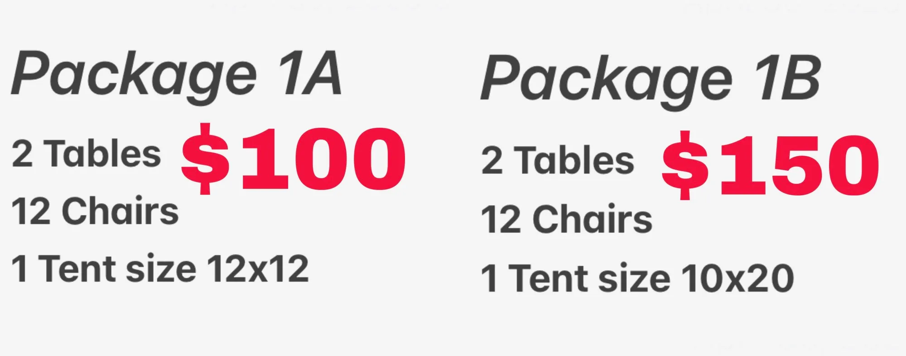
Task: Click the dollar sign of the $150 price
Action: click(x=685, y=165)
